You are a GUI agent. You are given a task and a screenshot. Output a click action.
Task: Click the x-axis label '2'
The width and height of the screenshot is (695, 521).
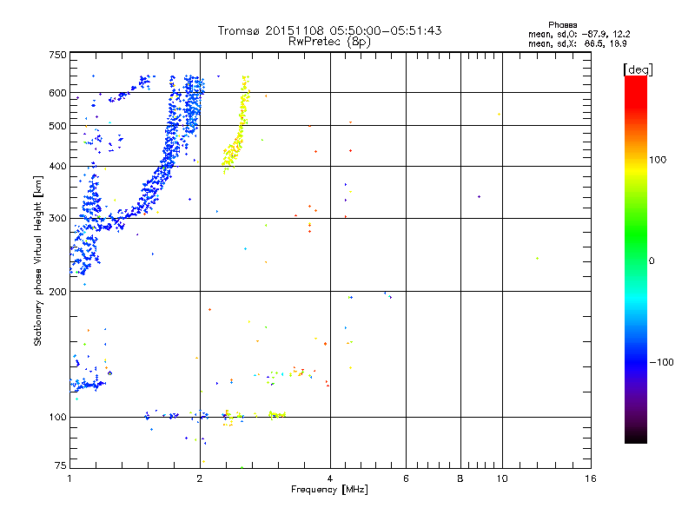[x=200, y=478]
